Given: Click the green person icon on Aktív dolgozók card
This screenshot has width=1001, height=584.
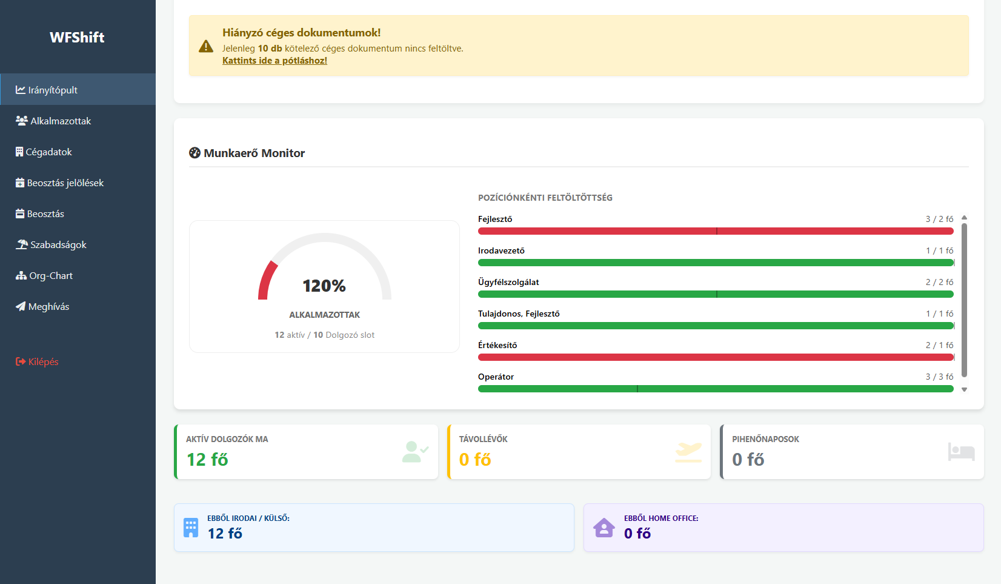Looking at the screenshot, I should tap(414, 451).
